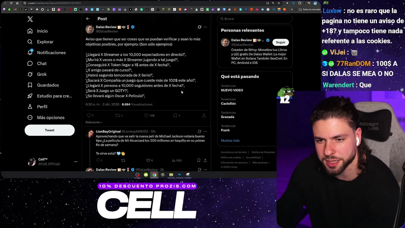405x228 pixels.
Task: Open the LionBayOriginal profile name
Action: (108, 131)
